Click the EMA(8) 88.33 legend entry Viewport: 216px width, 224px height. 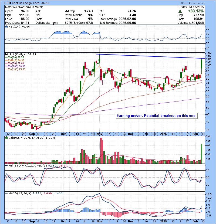click(x=15, y=60)
